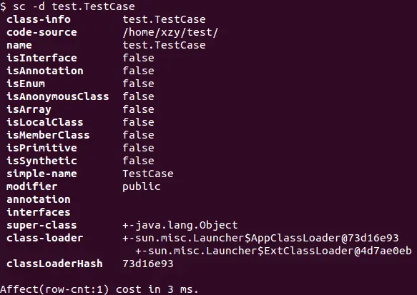Click the isAnnotation field name

45,71
